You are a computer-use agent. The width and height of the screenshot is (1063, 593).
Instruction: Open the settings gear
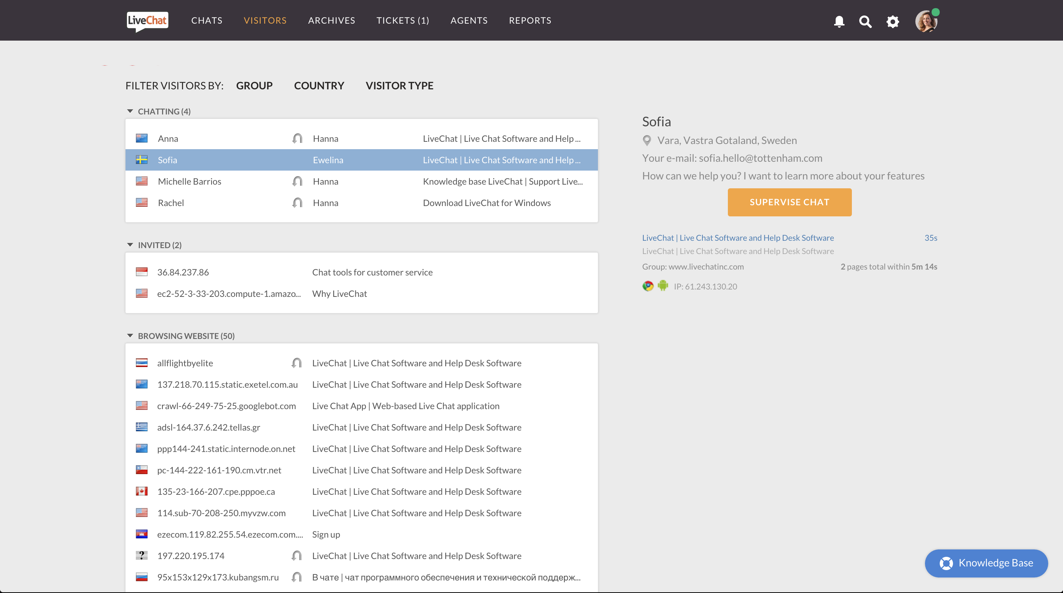pos(892,21)
